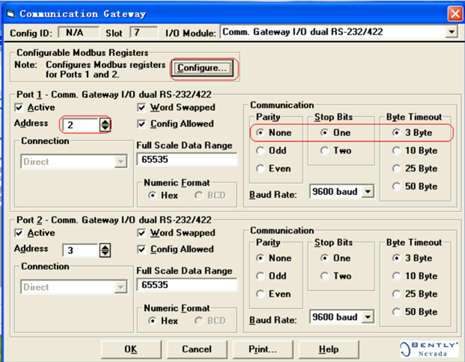The image size is (465, 362).
Task: Choose 50 Byte timeout for Port 2
Action: pos(396,312)
